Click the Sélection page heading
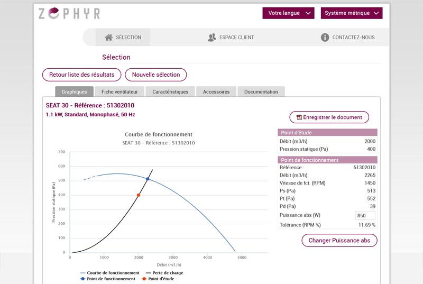The width and height of the screenshot is (423, 284). [x=116, y=57]
